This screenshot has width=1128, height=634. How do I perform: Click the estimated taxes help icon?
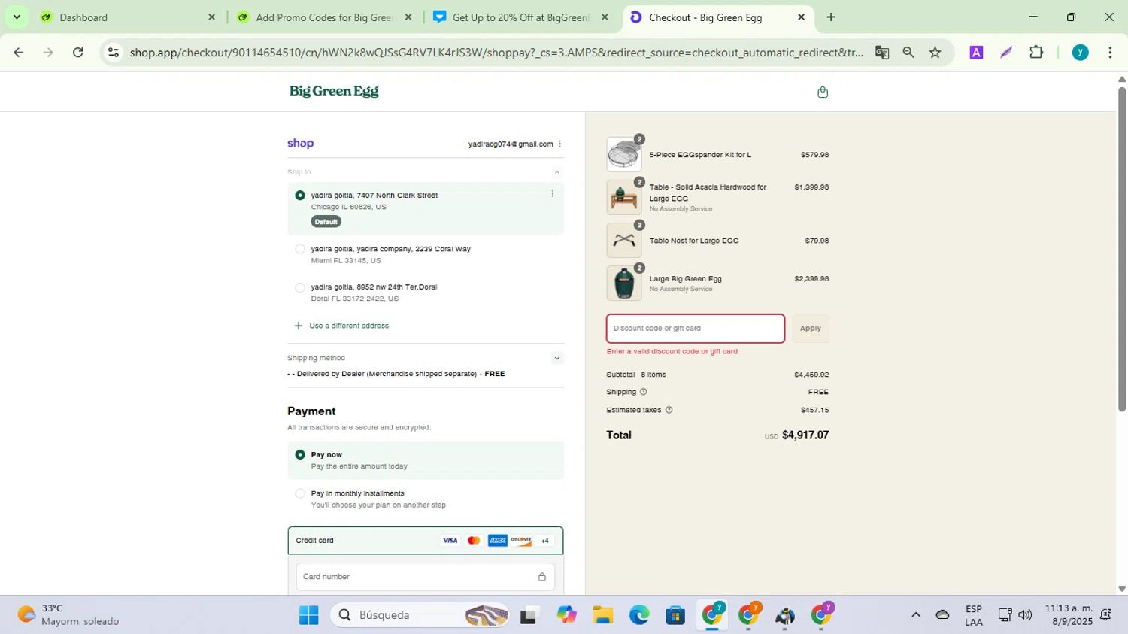tap(669, 410)
